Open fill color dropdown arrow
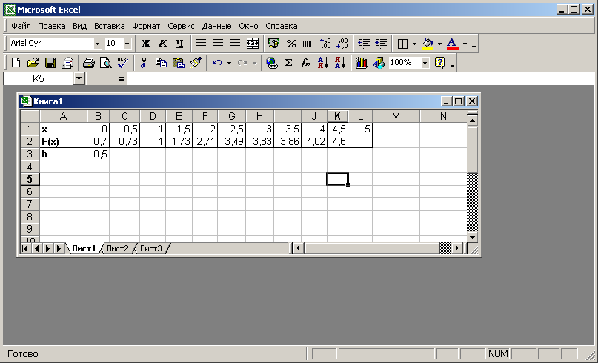 [x=439, y=44]
